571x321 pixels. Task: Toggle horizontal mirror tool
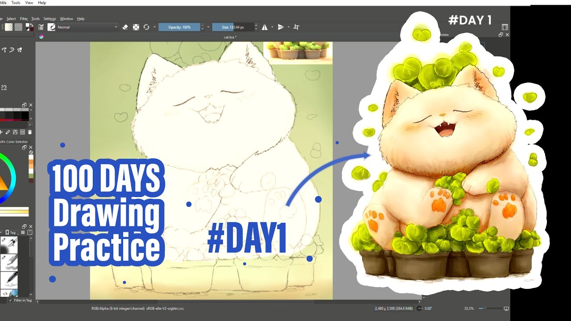(x=265, y=27)
